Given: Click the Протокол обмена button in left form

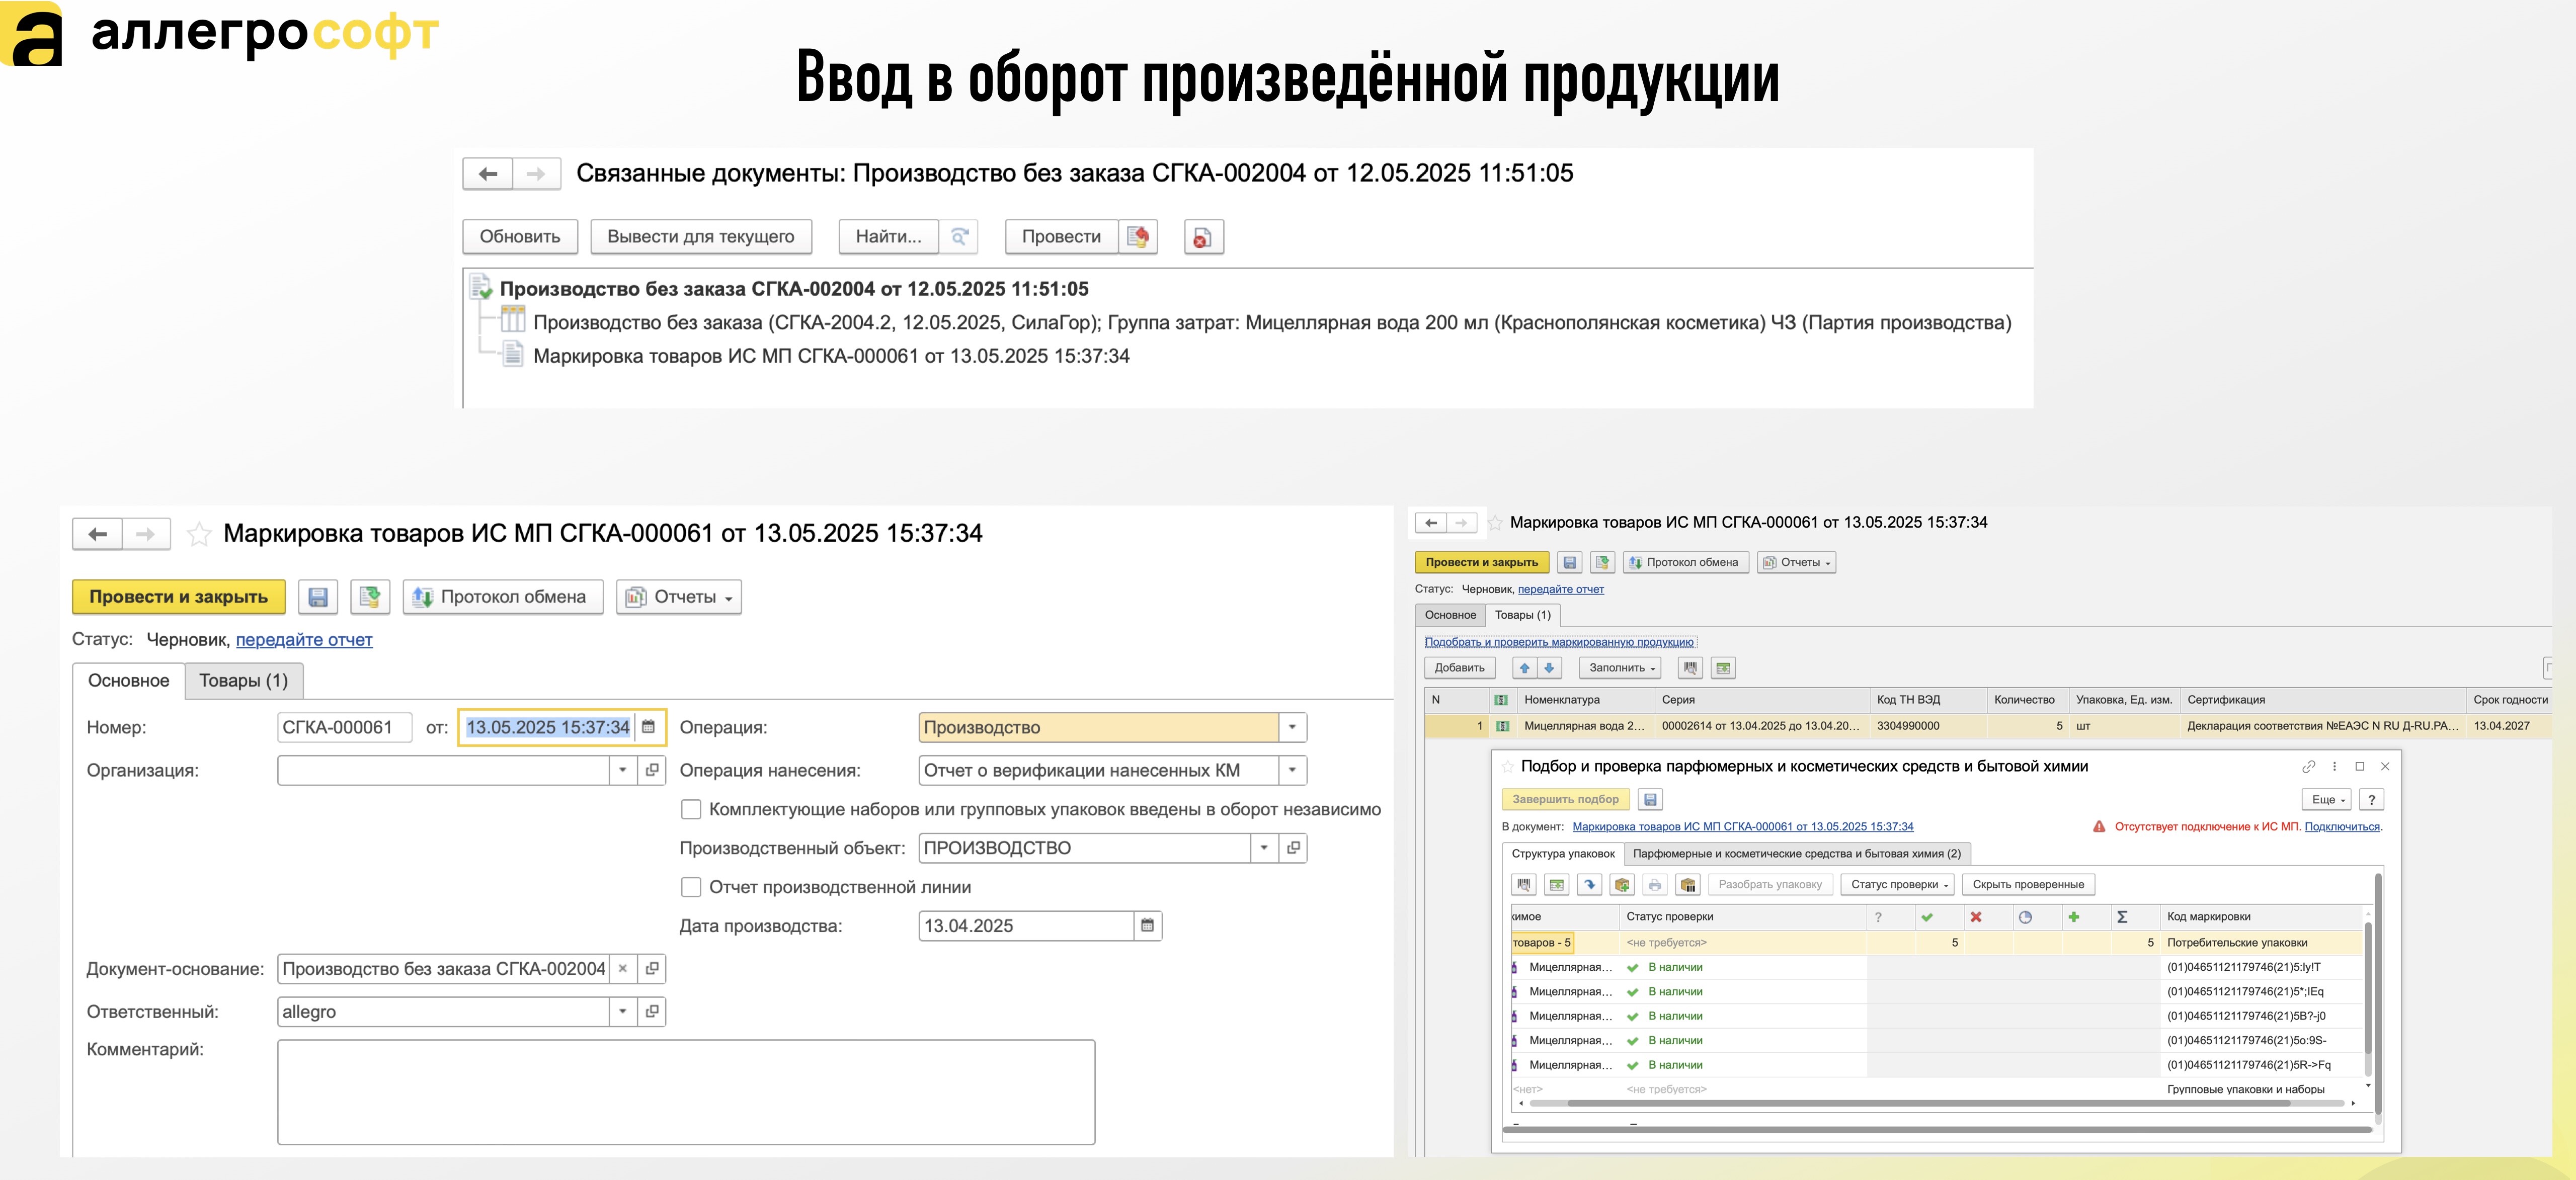Looking at the screenshot, I should (502, 597).
